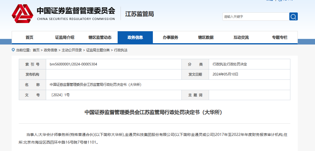Click the 索引号 label cell

[32, 64]
